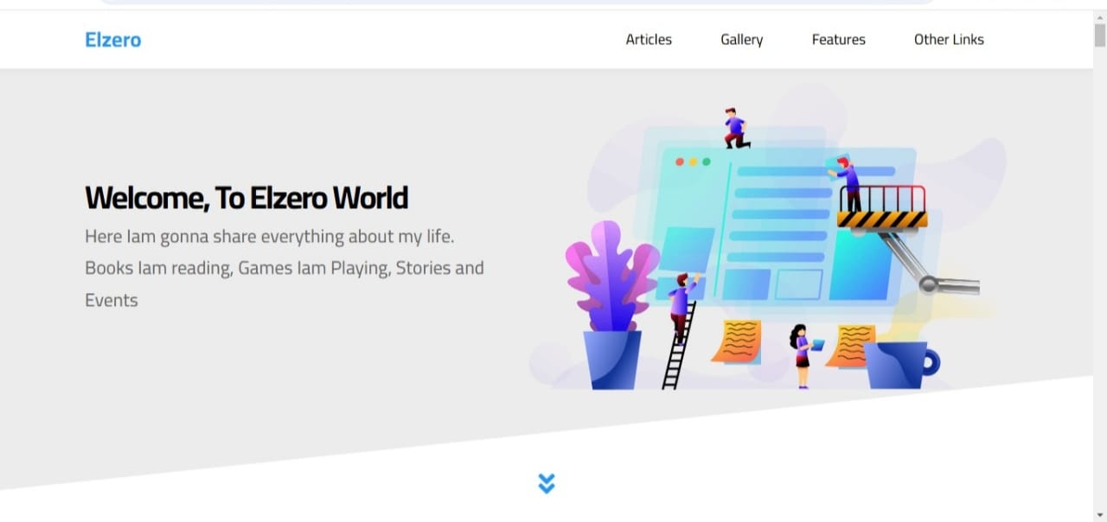Go to the Features section link
Screen dimensions: 1107x522
(837, 40)
